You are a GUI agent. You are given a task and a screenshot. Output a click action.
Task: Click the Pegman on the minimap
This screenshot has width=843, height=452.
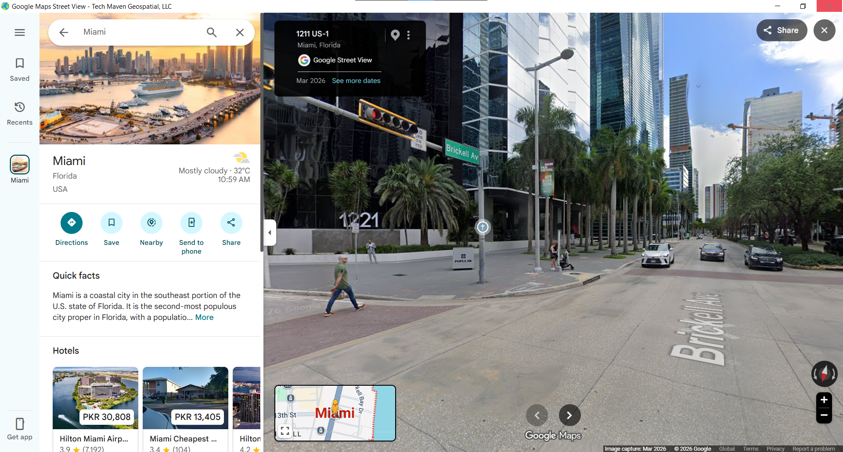(x=335, y=409)
